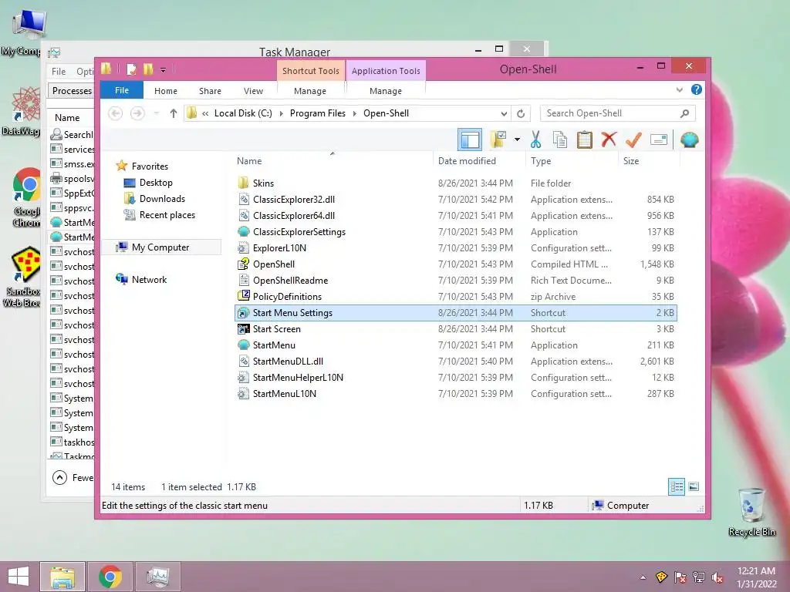Select My Computer in navigation pane
The image size is (790, 592).
pos(160,247)
